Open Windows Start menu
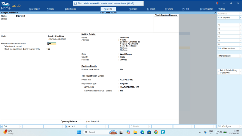The height and width of the screenshot is (136, 242). [79, 132]
